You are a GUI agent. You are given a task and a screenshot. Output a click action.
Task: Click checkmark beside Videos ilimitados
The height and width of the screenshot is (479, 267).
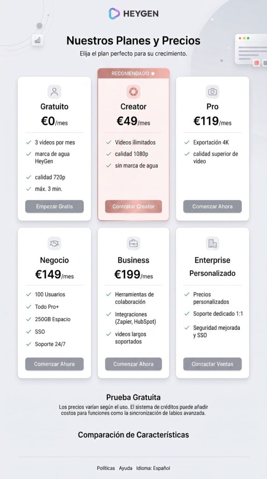click(x=108, y=142)
